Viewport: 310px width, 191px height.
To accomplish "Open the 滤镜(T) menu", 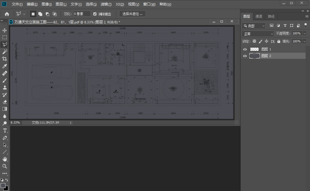I will [106, 4].
